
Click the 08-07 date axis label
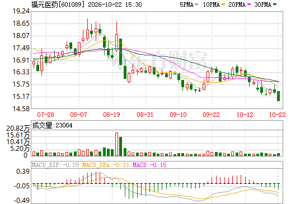coord(79,115)
